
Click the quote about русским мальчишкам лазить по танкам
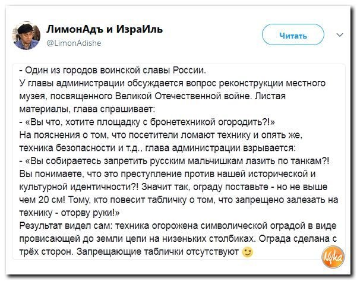174,161
